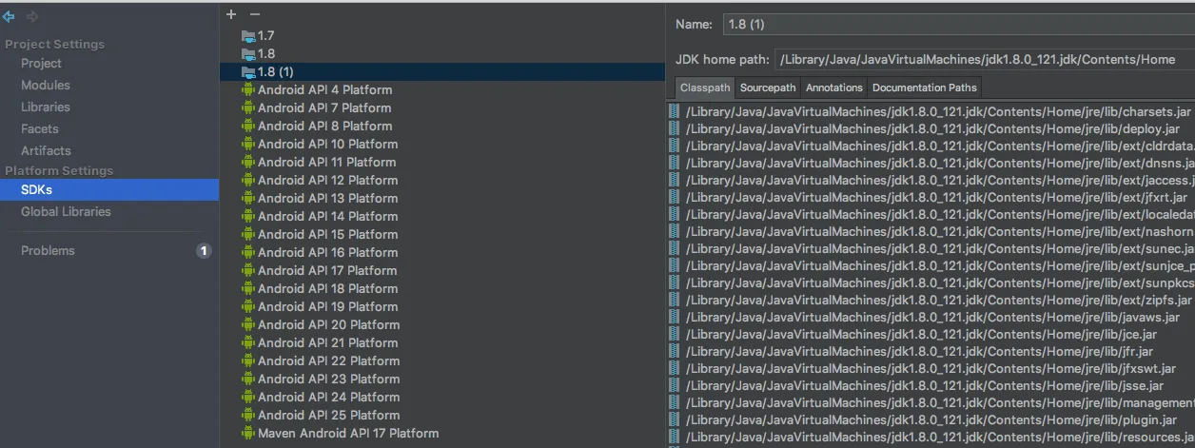Go back with the left arrow icon
The image size is (1195, 448).
9,16
